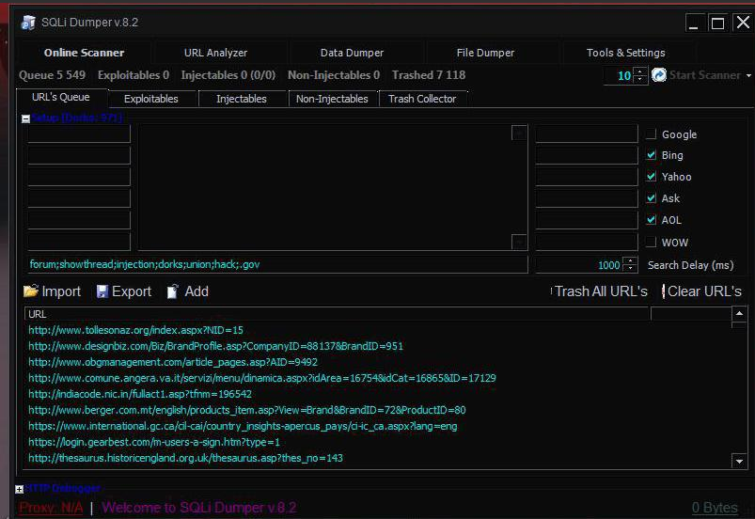The image size is (755, 519).
Task: Switch to the Data Dumper tab
Action: [x=352, y=53]
